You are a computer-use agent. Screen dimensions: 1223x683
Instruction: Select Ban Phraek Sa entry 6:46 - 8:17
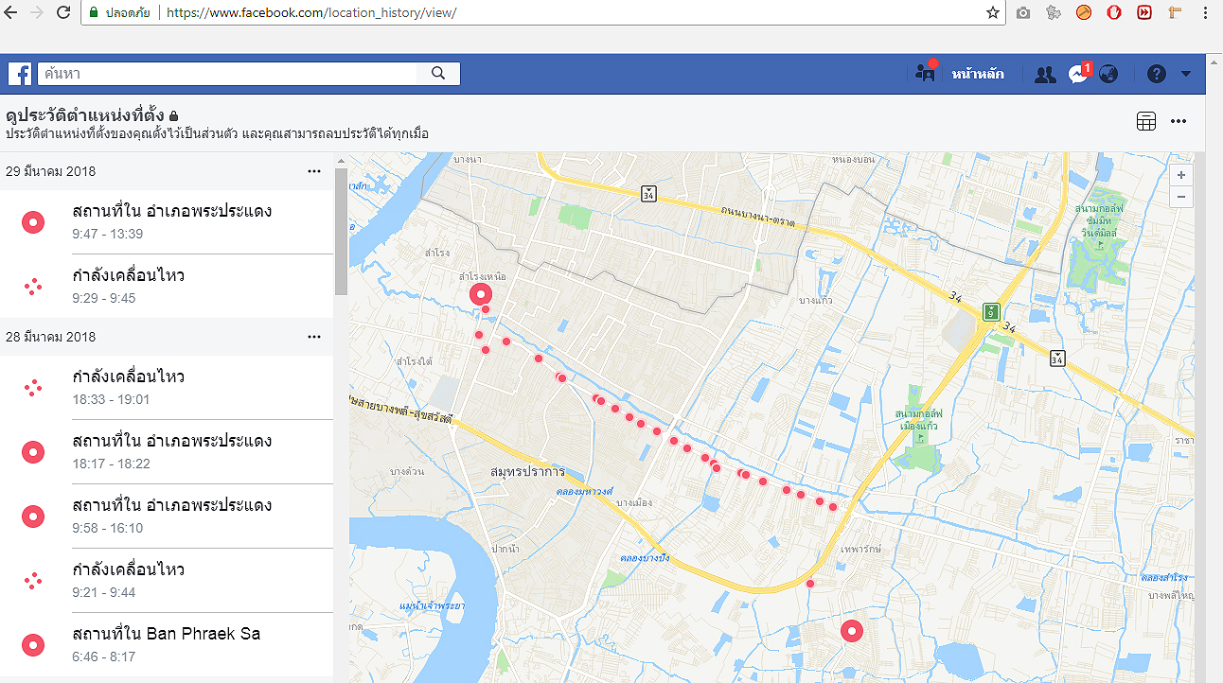coord(167,645)
